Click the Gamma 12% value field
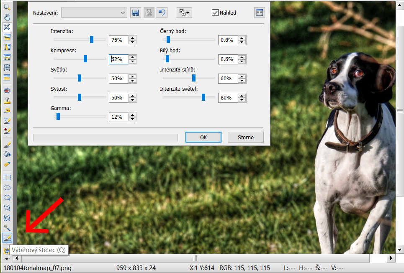 pyautogui.click(x=118, y=117)
